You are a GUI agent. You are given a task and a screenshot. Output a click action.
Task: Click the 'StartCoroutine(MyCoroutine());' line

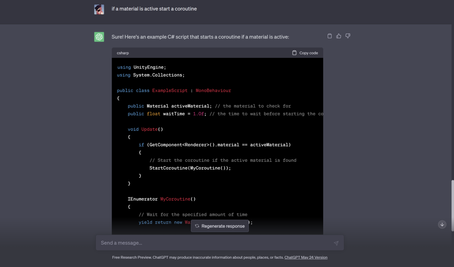(x=190, y=168)
